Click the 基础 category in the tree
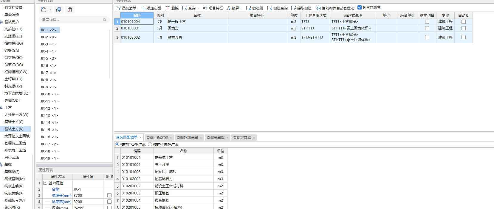The image size is (494, 209). (x=8, y=165)
